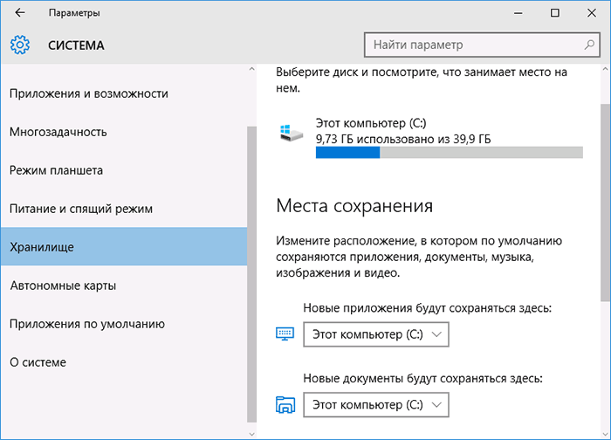Viewport: 611px width, 440px height.
Task: Select О системе in the sidebar
Action: click(x=38, y=362)
